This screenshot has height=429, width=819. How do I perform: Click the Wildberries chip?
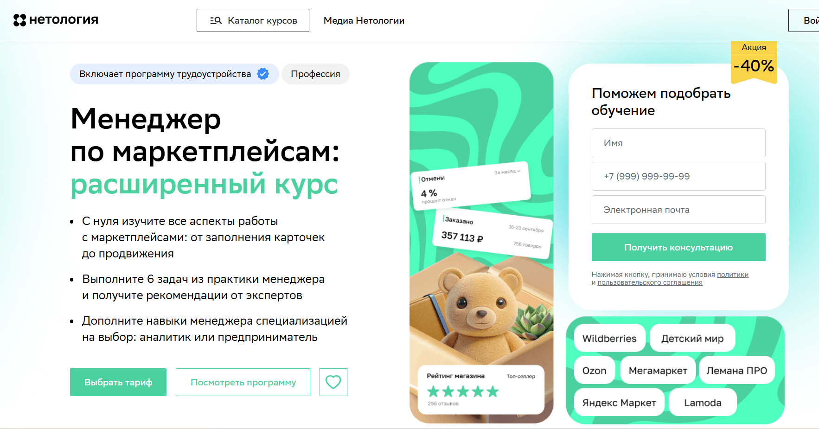pyautogui.click(x=609, y=338)
